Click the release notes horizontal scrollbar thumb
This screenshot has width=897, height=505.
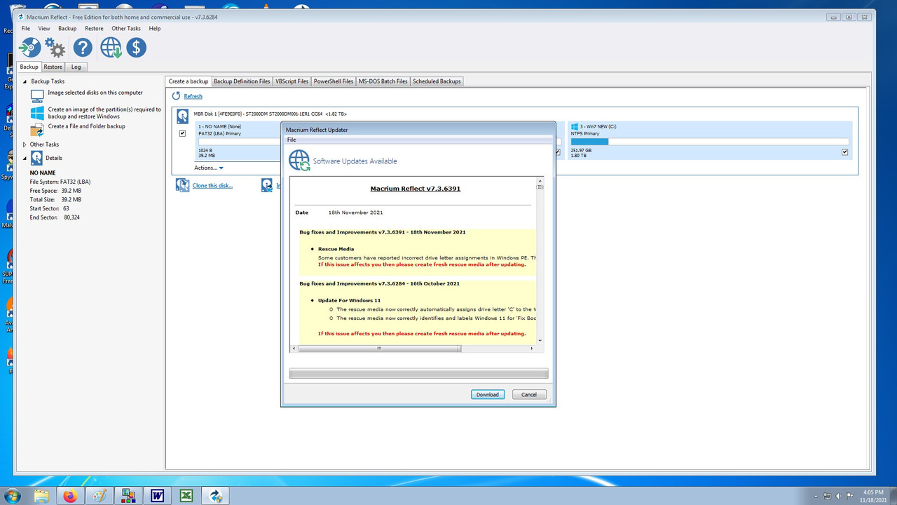pyautogui.click(x=378, y=348)
